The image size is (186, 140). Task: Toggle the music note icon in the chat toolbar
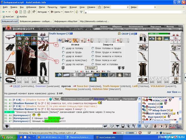coord(139,126)
